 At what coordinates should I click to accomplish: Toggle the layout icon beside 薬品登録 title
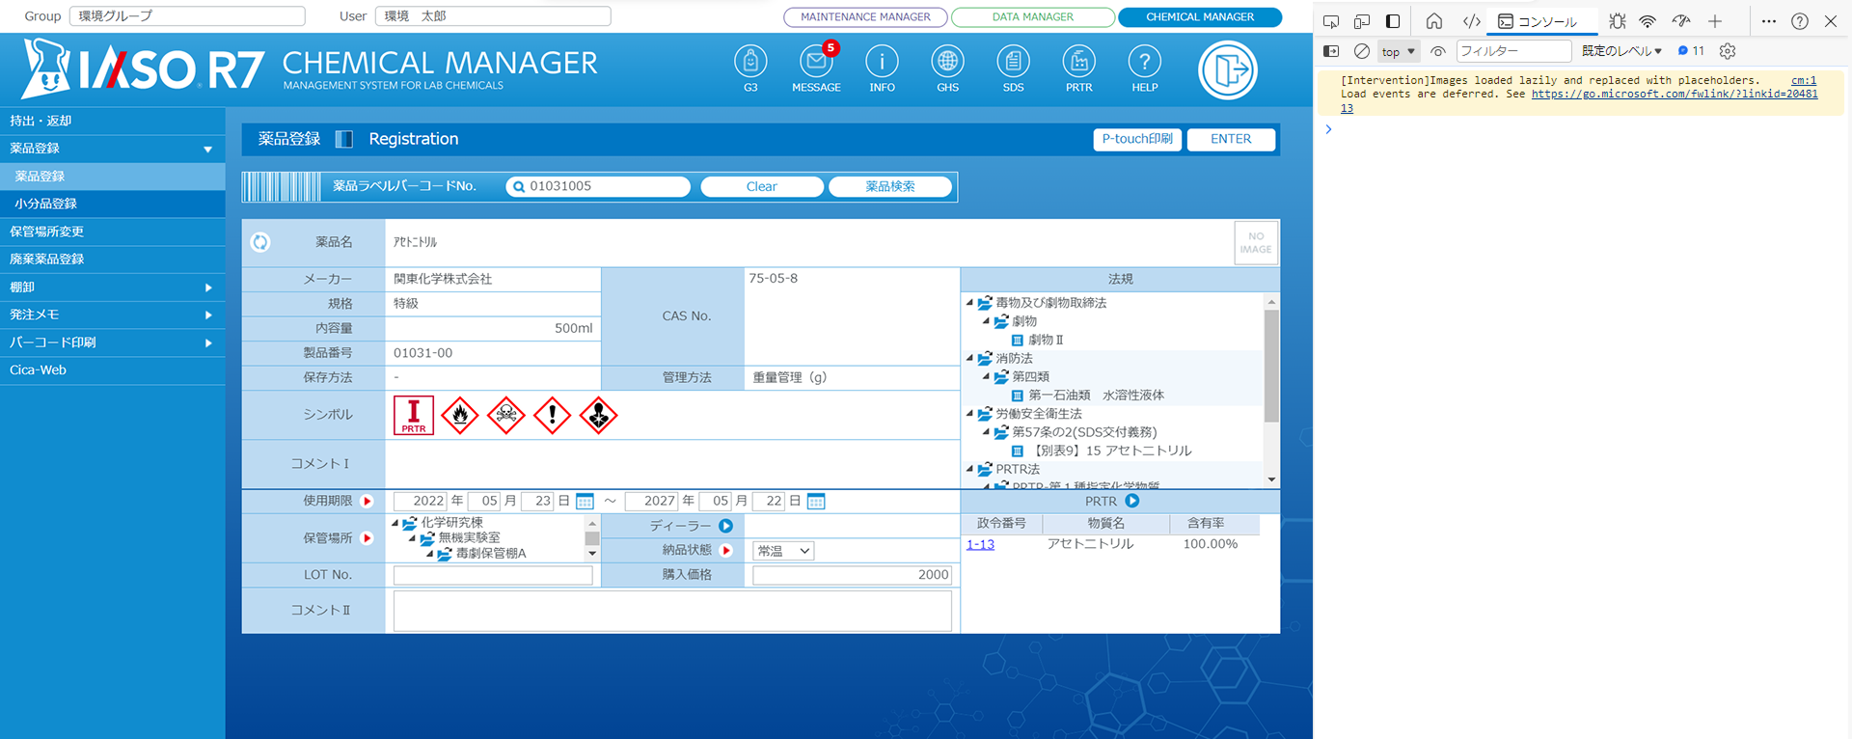[344, 139]
